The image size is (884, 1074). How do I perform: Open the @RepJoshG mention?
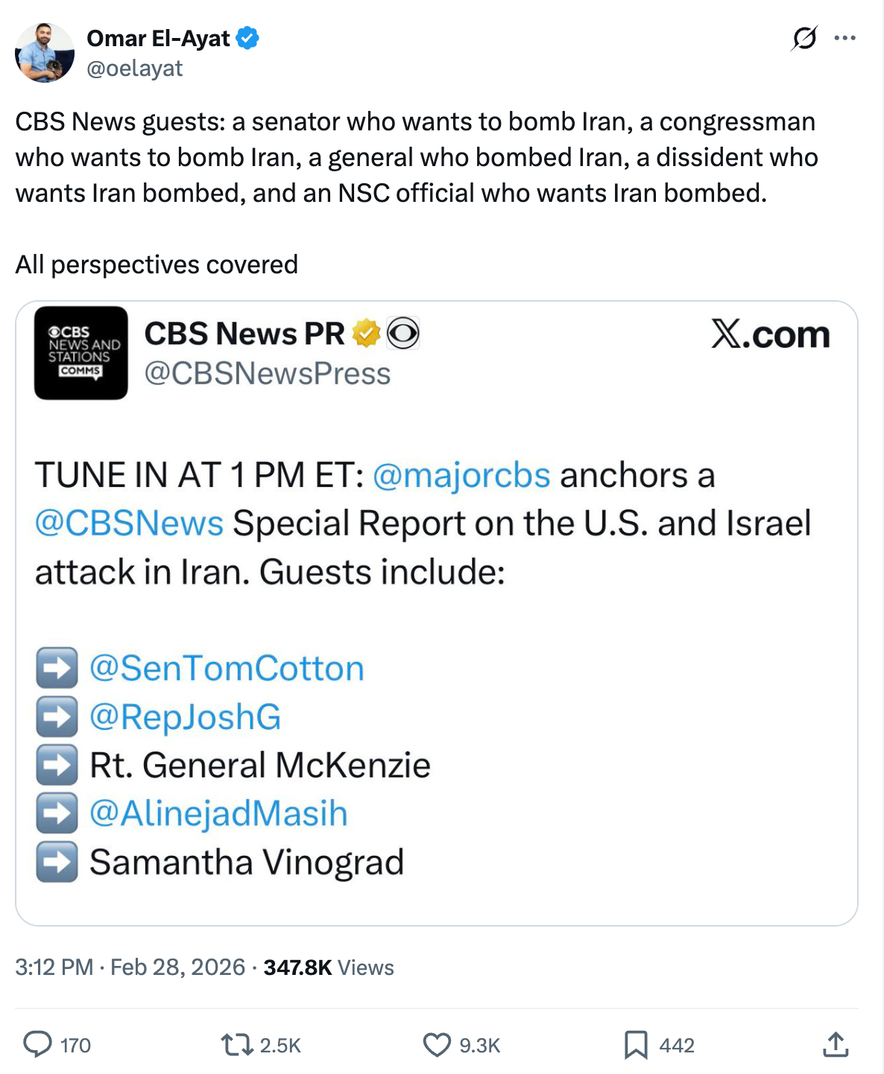pyautogui.click(x=186, y=716)
